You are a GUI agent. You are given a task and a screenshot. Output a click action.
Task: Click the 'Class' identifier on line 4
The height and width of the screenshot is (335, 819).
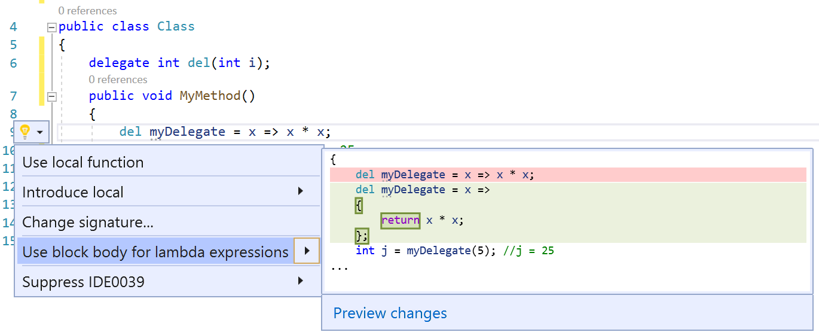coord(176,26)
